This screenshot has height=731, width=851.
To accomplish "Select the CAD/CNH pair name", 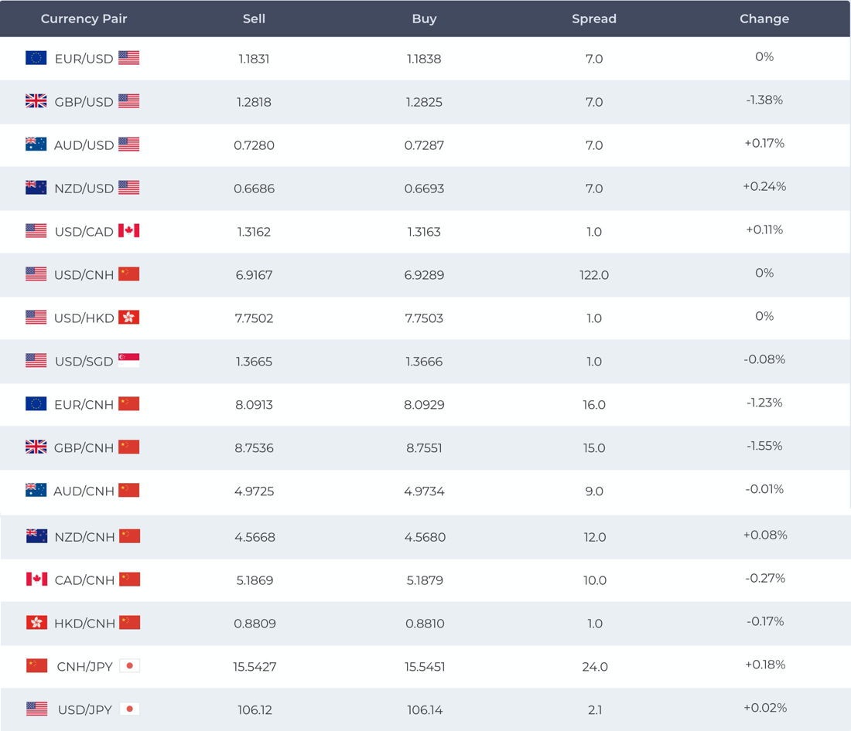I will pos(84,580).
